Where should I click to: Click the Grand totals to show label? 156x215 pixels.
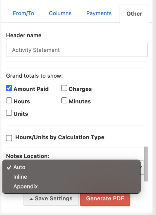click(x=34, y=76)
